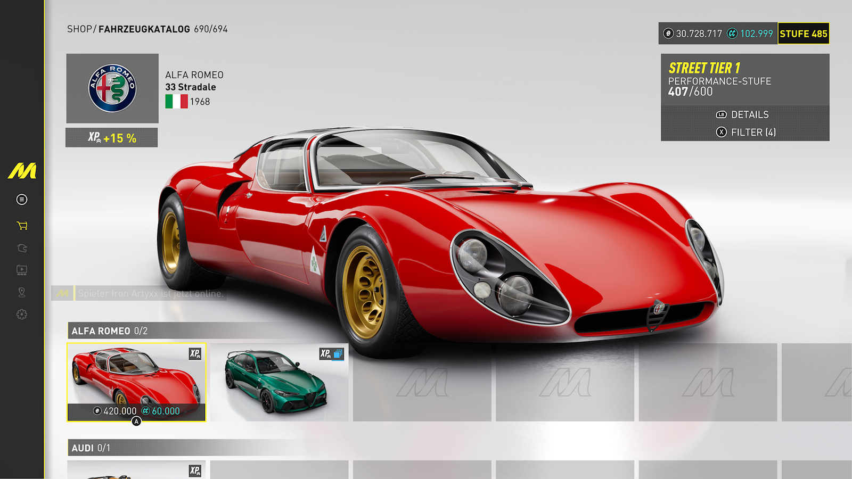Click the AUDI 0/1 section header
The width and height of the screenshot is (852, 479).
pyautogui.click(x=91, y=448)
